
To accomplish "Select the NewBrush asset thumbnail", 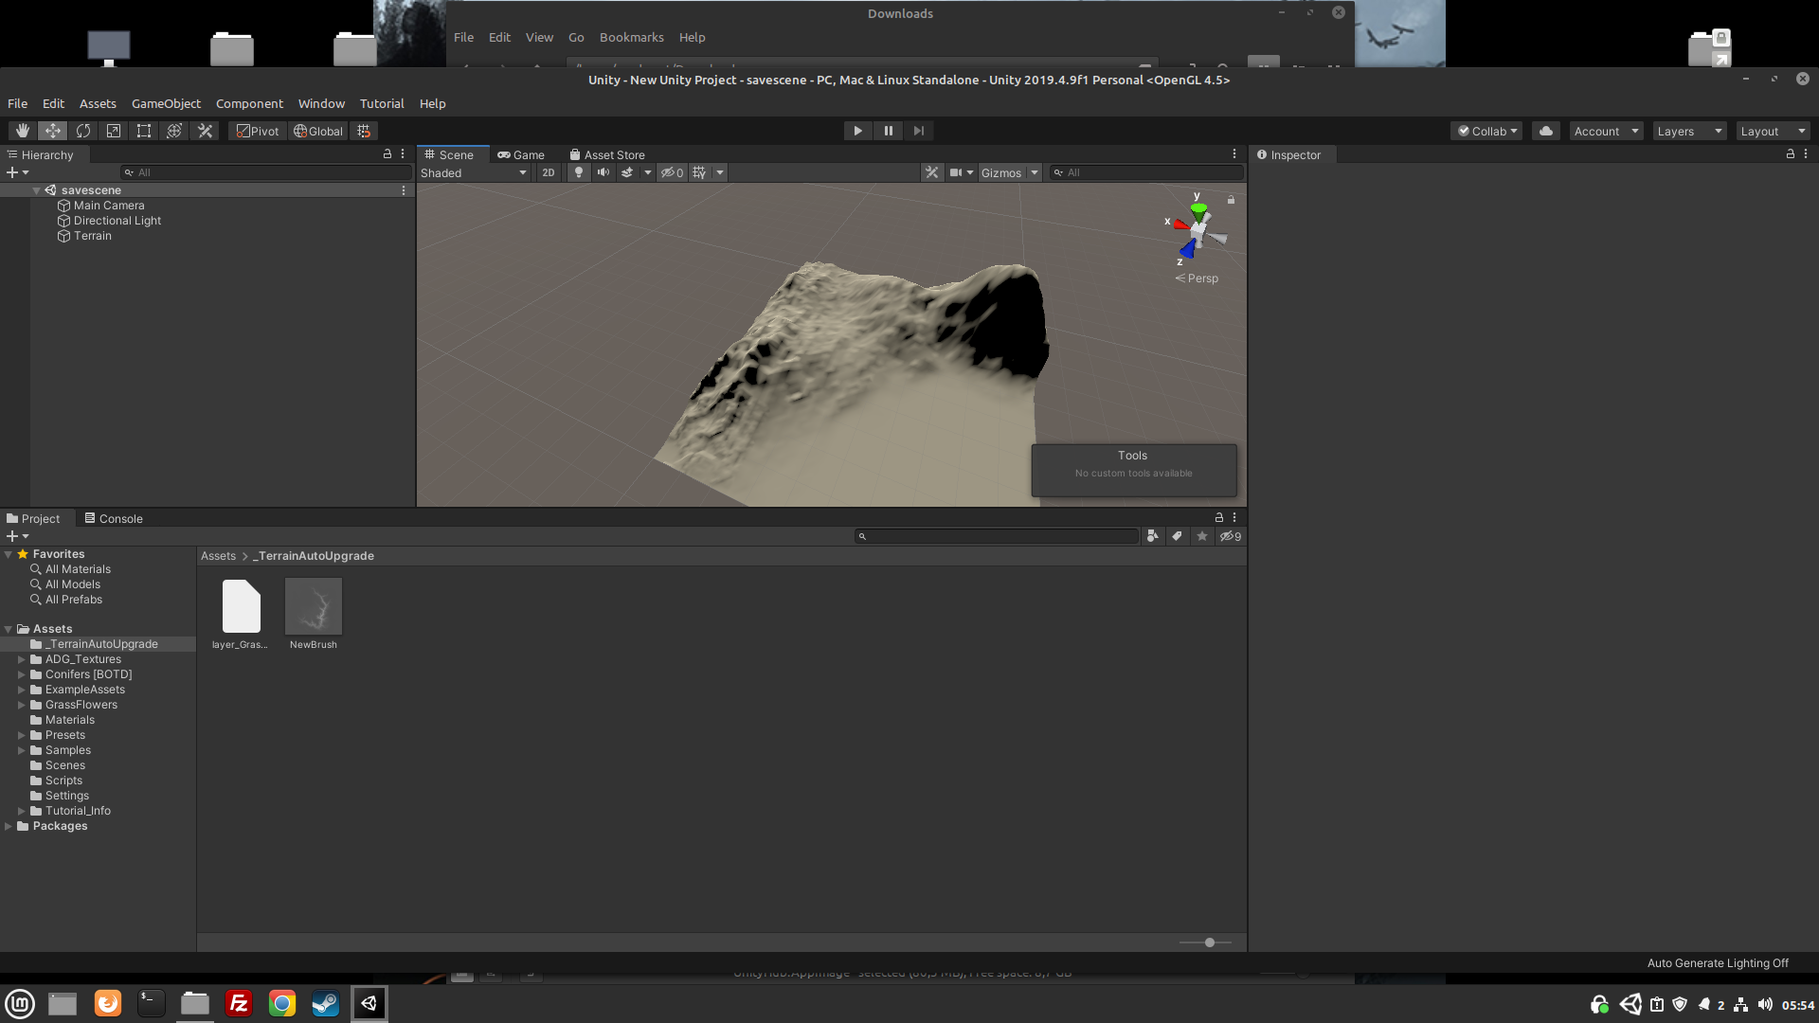I will 314,606.
